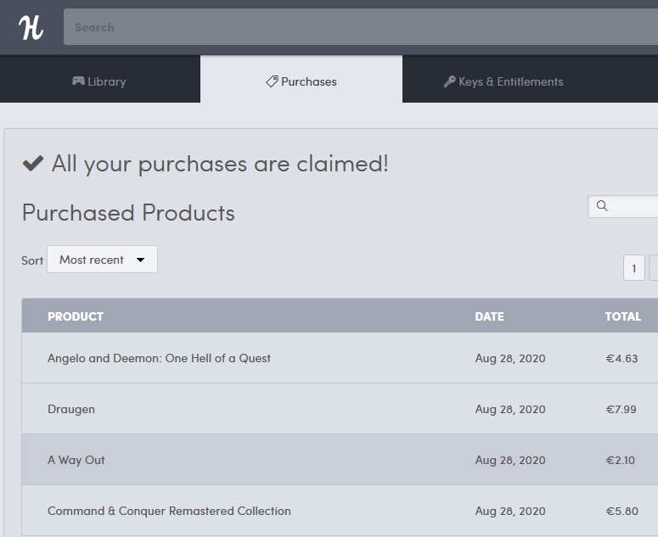
Task: Click the magnifier icon in purchases filter
Action: [x=602, y=206]
